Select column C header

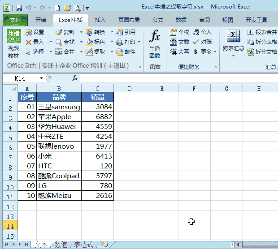point(97,88)
